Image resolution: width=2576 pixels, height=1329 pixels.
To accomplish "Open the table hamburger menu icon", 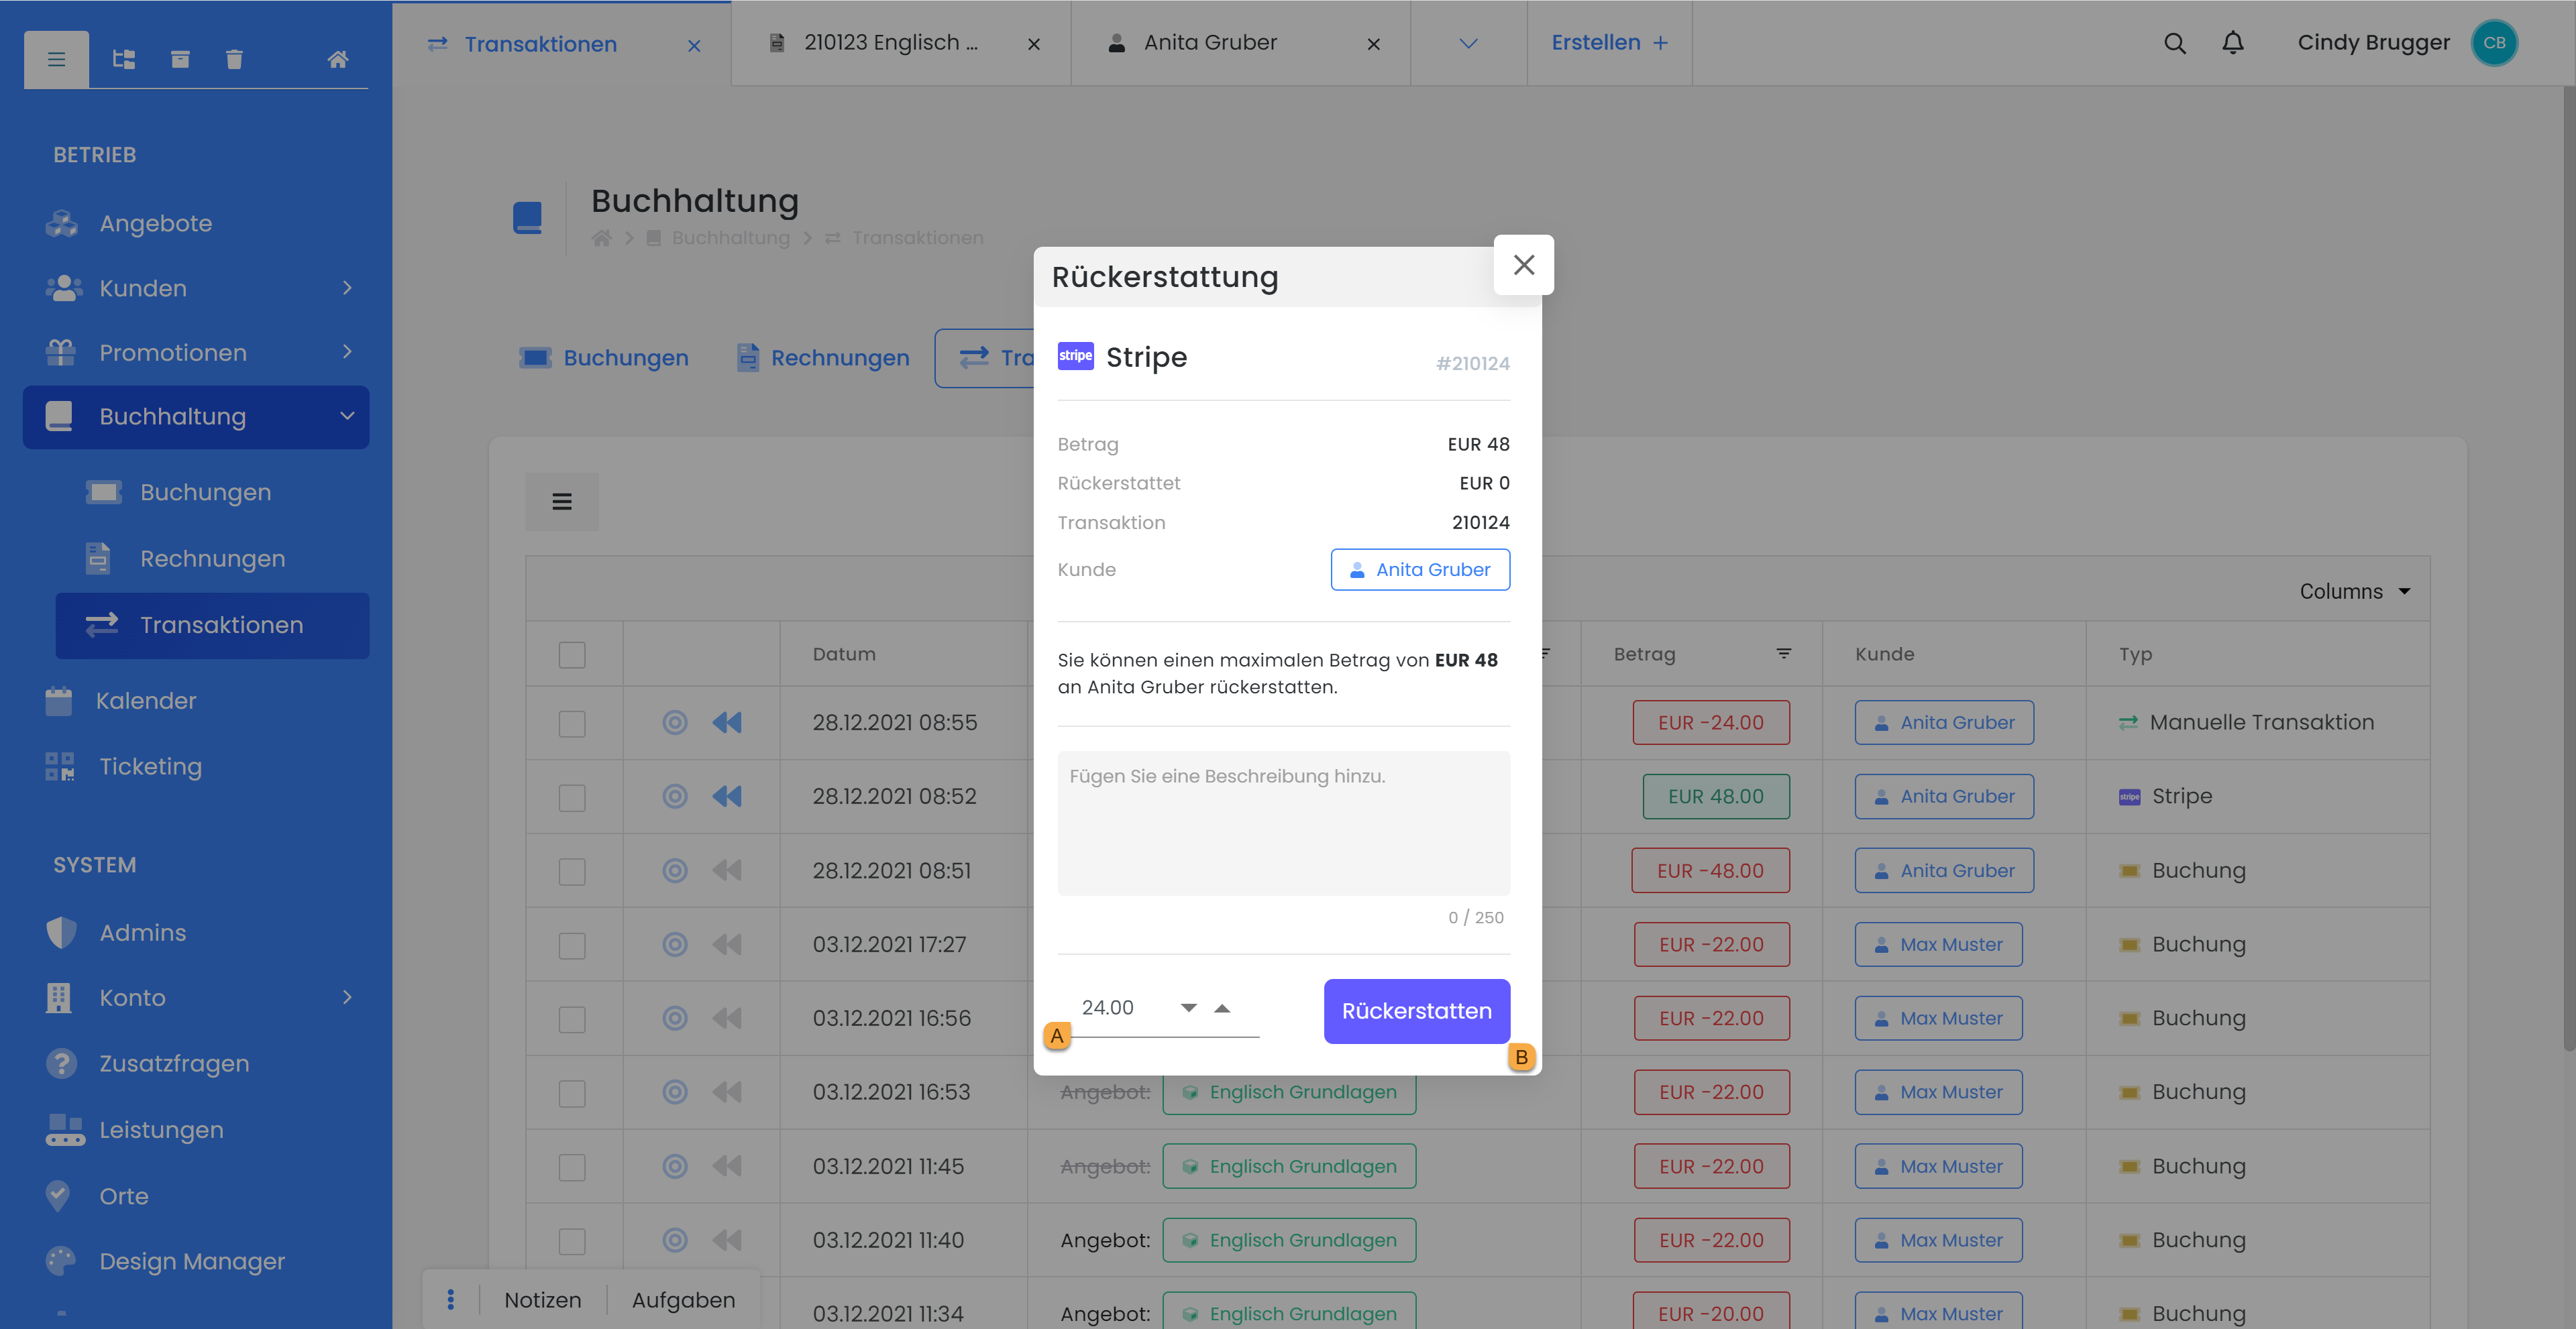I will [x=562, y=502].
